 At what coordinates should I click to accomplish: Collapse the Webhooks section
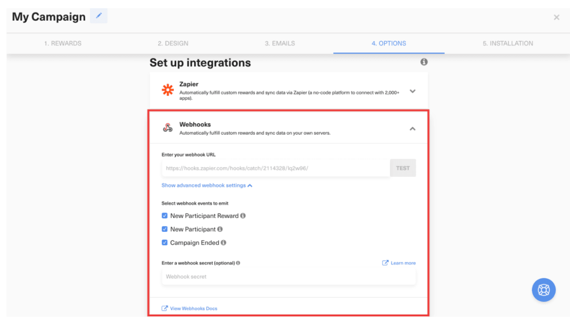[x=412, y=129]
